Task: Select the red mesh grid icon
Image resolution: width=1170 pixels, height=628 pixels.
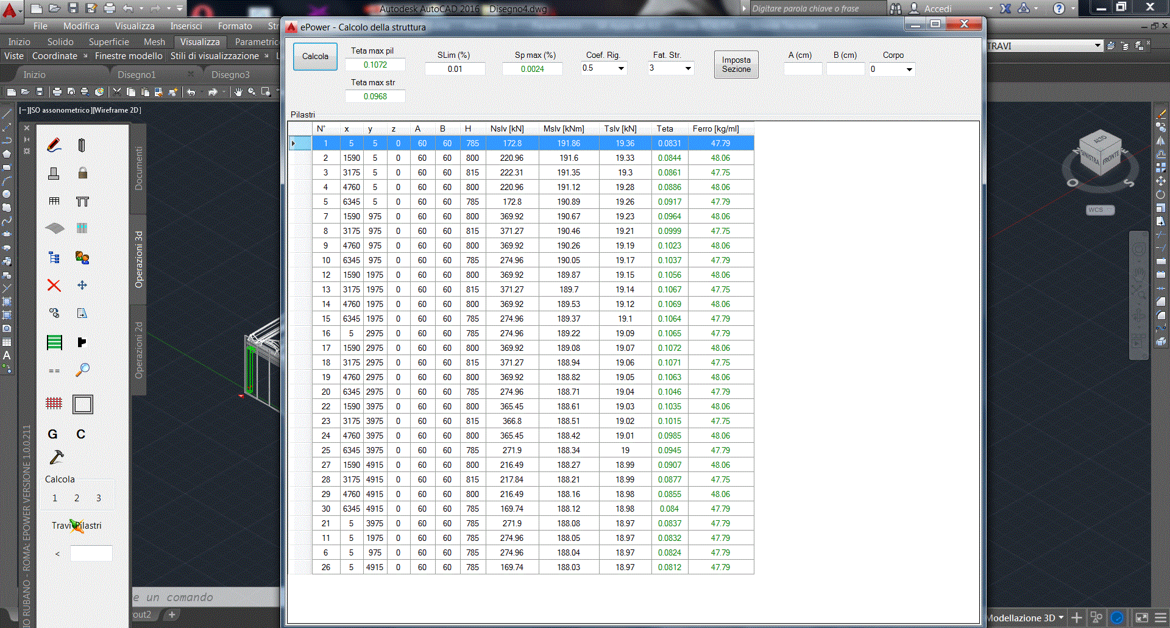Action: tap(54, 403)
